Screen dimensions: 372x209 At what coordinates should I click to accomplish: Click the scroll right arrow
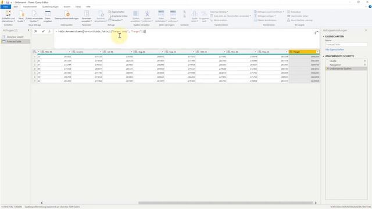316,203
